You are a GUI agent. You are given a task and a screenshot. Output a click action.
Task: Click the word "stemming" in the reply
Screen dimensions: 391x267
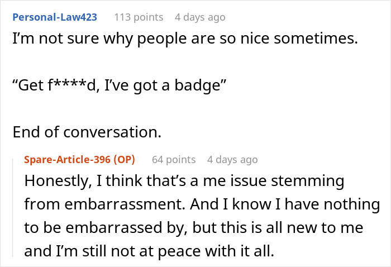click(x=314, y=182)
